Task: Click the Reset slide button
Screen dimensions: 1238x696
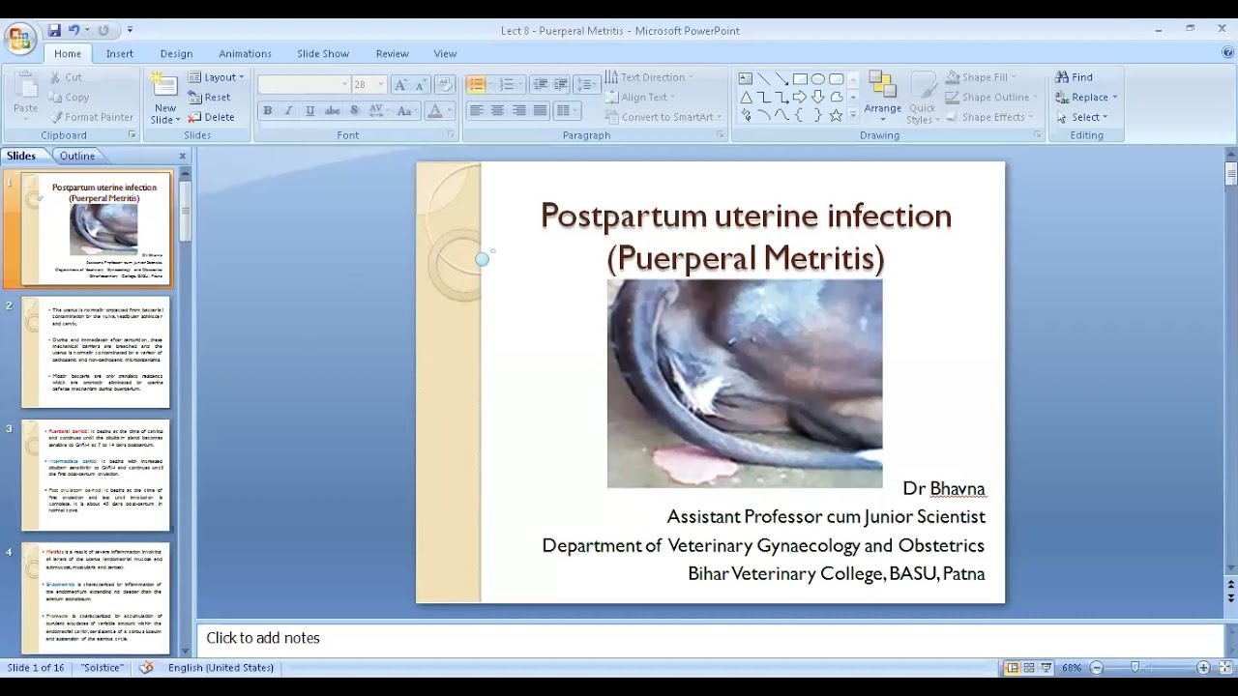Action: (x=210, y=98)
